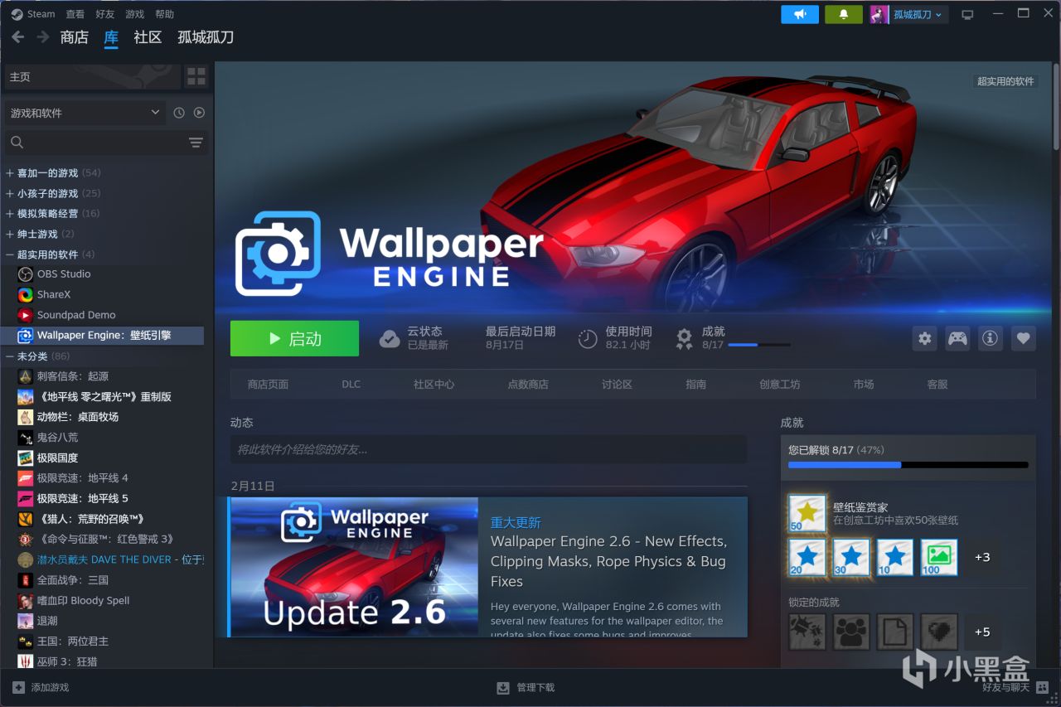
Task: Open the 点数商店 link
Action: pos(528,385)
